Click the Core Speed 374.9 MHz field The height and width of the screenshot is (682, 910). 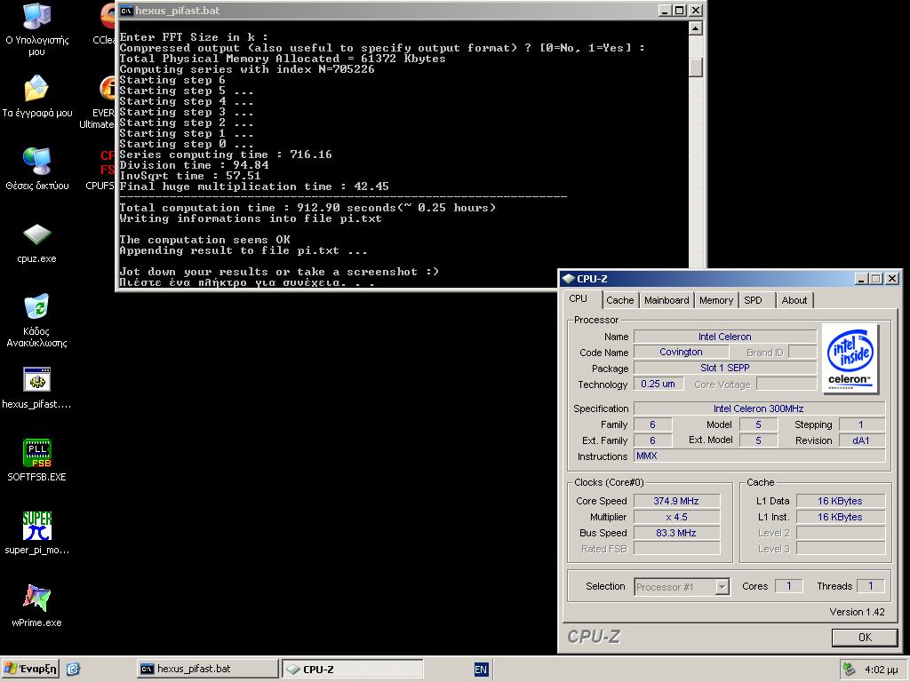pos(676,501)
